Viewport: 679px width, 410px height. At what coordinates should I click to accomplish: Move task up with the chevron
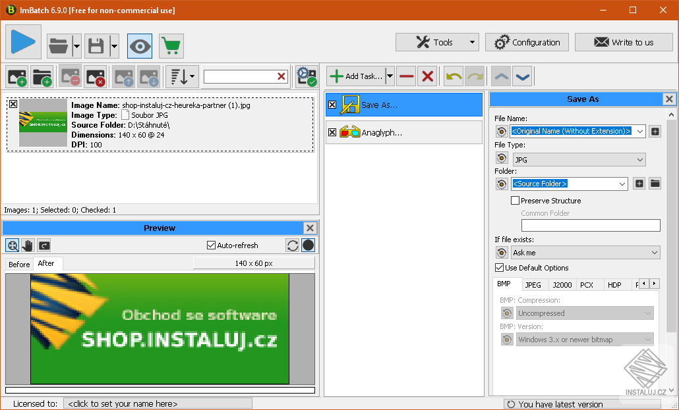(x=501, y=76)
